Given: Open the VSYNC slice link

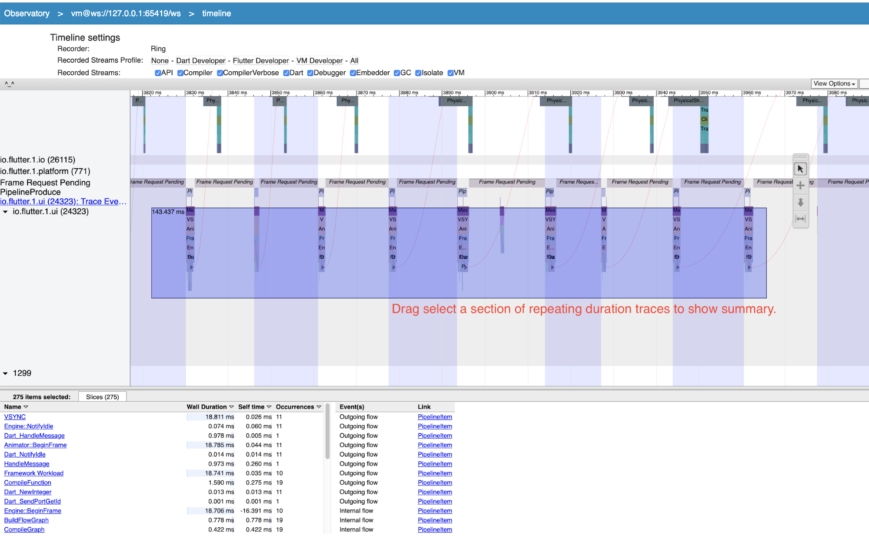Looking at the screenshot, I should (x=15, y=417).
